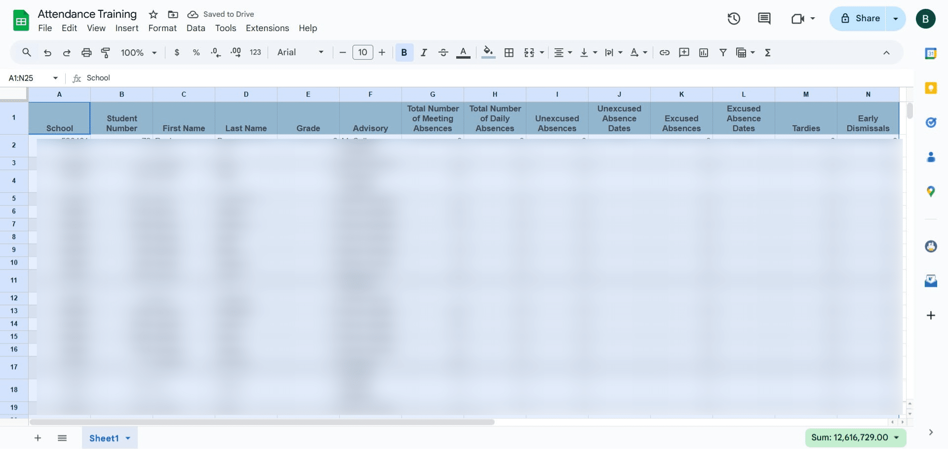
Task: Open vertical align dropdown
Action: (x=588, y=52)
